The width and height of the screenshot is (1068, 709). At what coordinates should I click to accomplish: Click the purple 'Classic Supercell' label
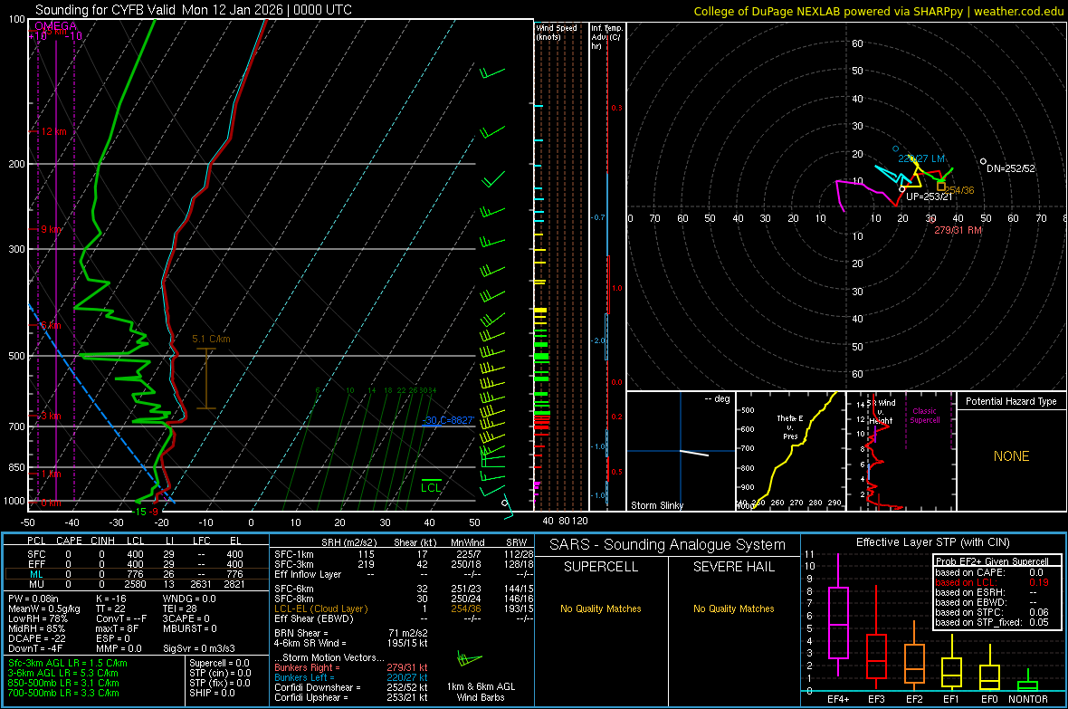pos(924,416)
